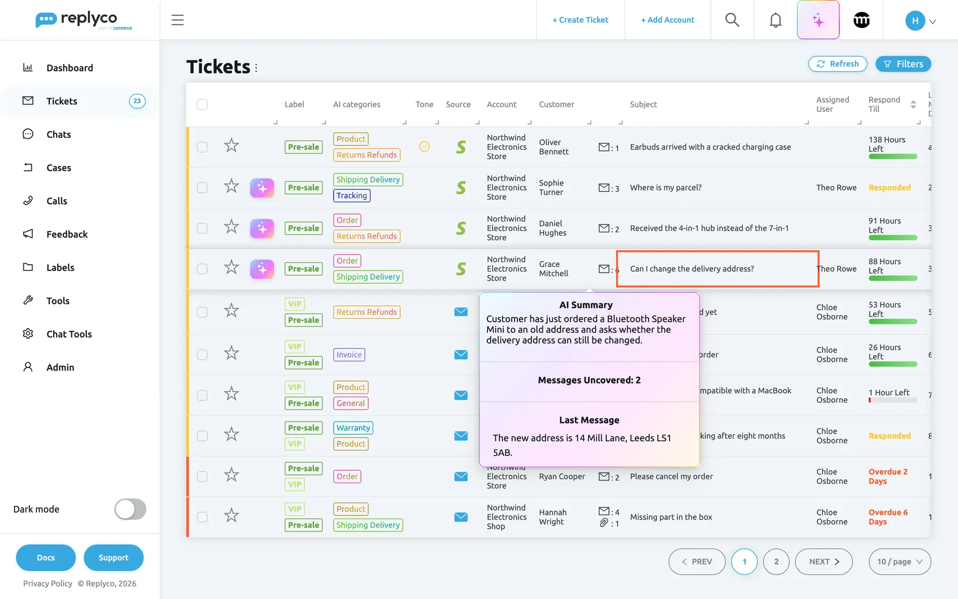Open the 10 / page size dropdown
Viewport: 958px width, 599px height.
click(x=900, y=562)
